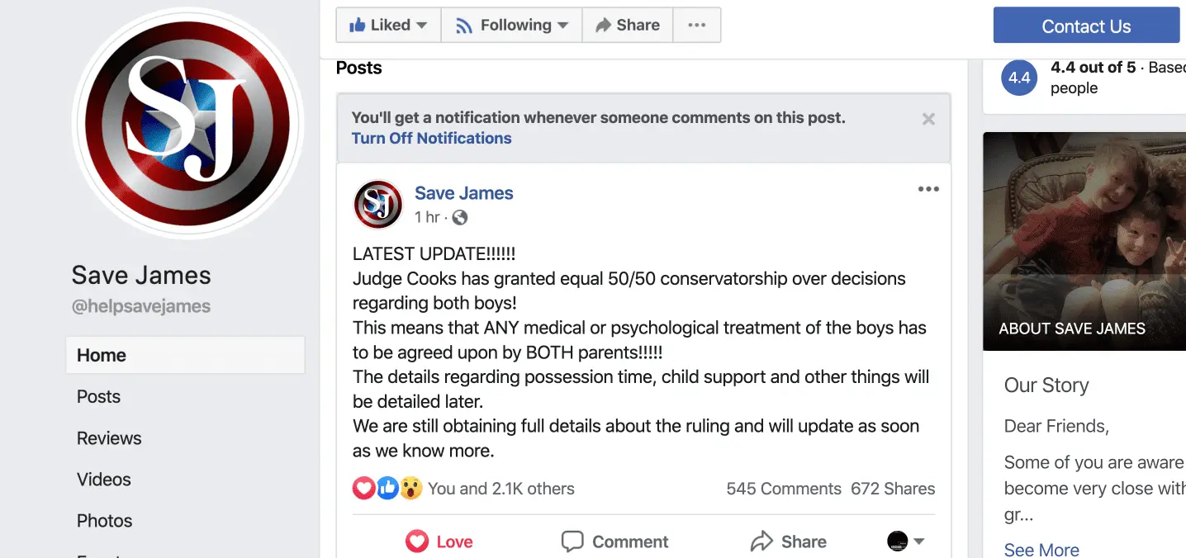
Task: Click the Contact Us button
Action: click(1086, 26)
